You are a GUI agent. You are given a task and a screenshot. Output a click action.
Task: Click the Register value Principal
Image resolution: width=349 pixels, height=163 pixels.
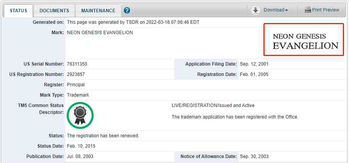76,85
